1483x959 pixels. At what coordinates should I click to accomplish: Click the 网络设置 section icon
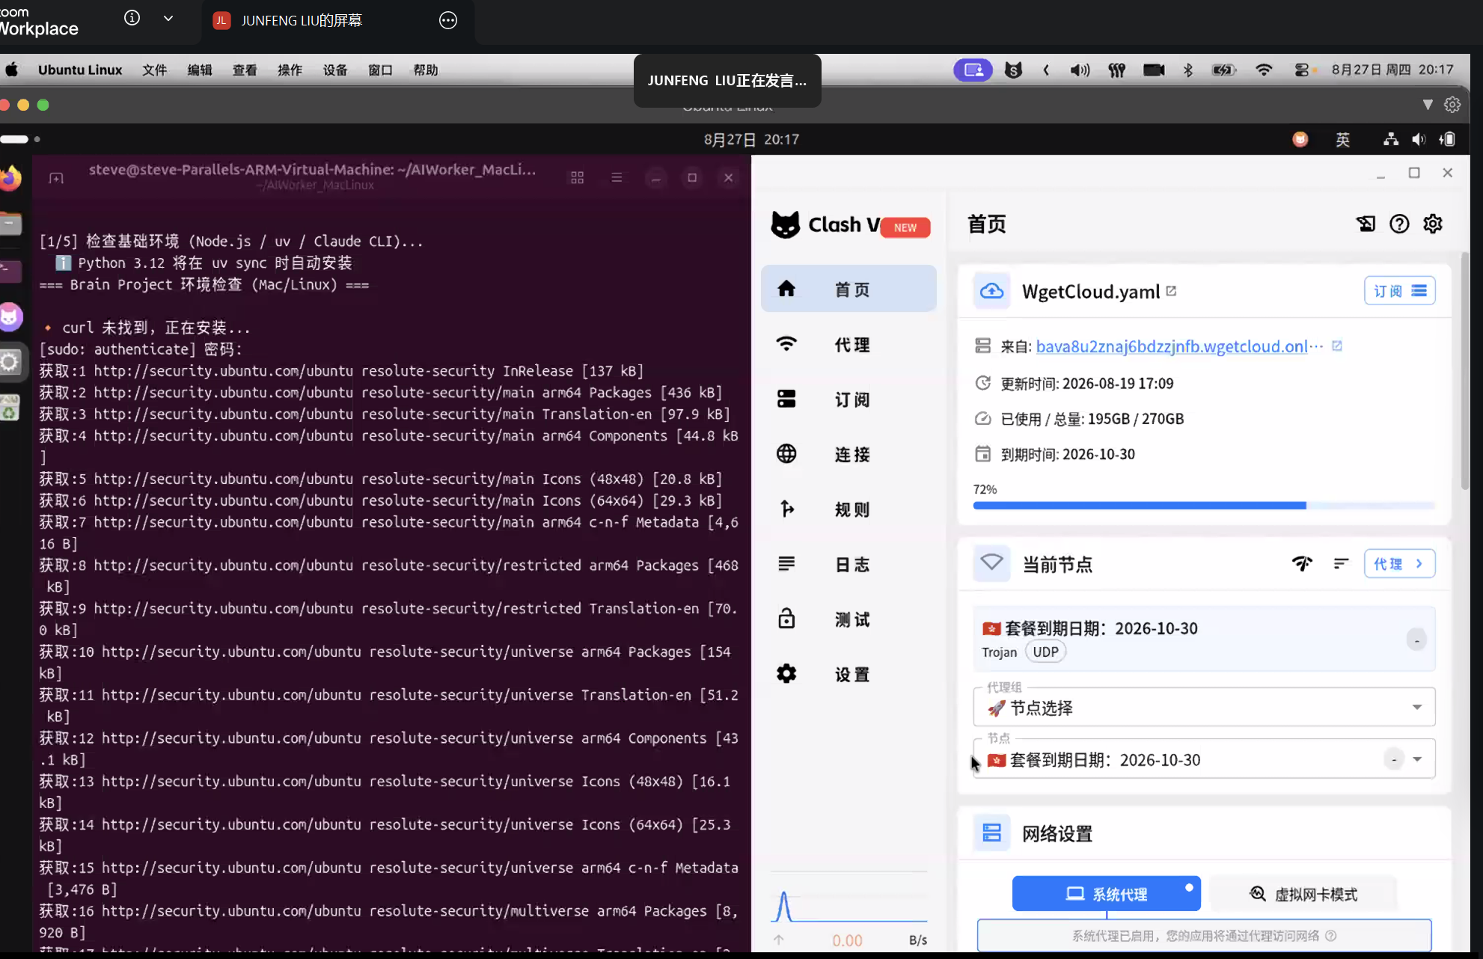(x=991, y=833)
